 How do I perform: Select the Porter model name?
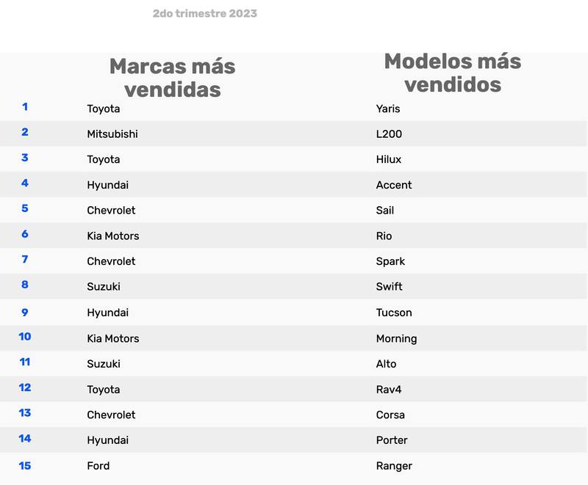tap(392, 440)
